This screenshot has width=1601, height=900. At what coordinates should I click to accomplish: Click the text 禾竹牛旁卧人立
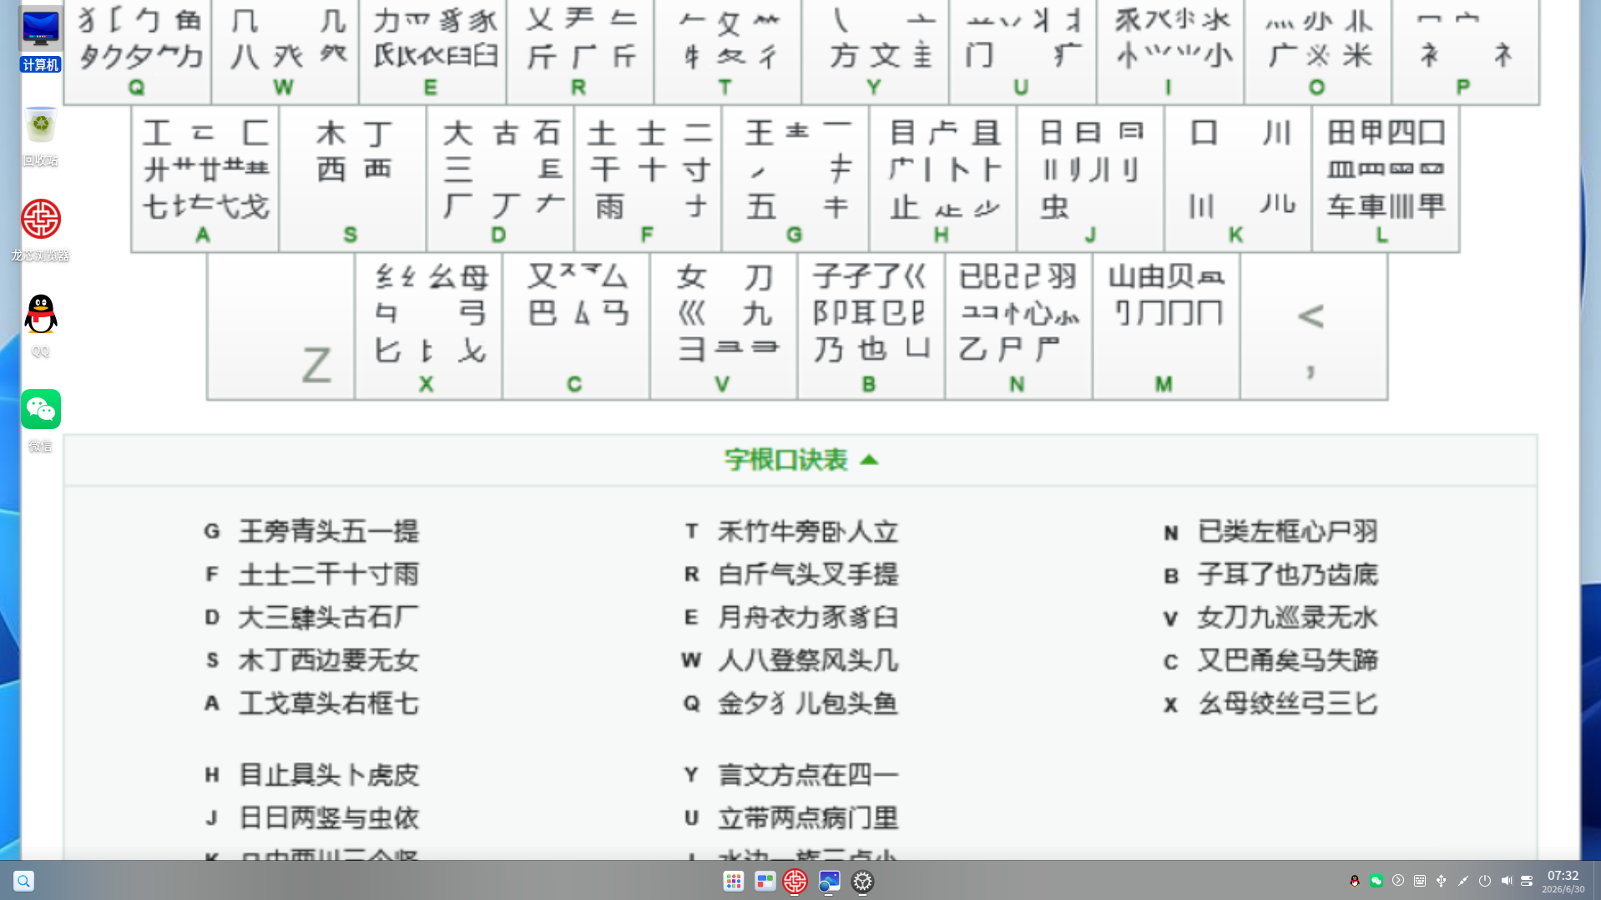pyautogui.click(x=808, y=531)
